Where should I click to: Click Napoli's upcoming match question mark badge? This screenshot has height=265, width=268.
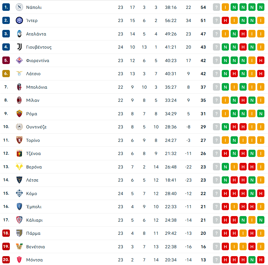(216, 7)
